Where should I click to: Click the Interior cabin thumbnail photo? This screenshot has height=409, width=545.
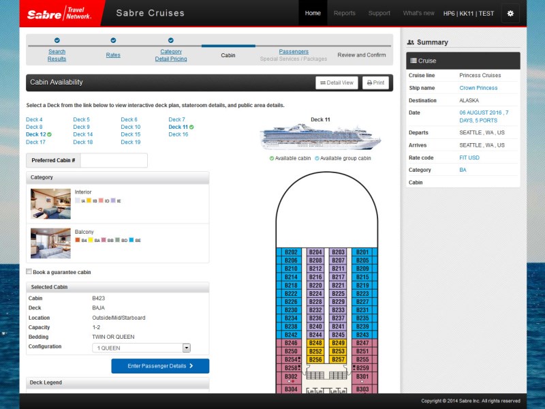point(50,203)
